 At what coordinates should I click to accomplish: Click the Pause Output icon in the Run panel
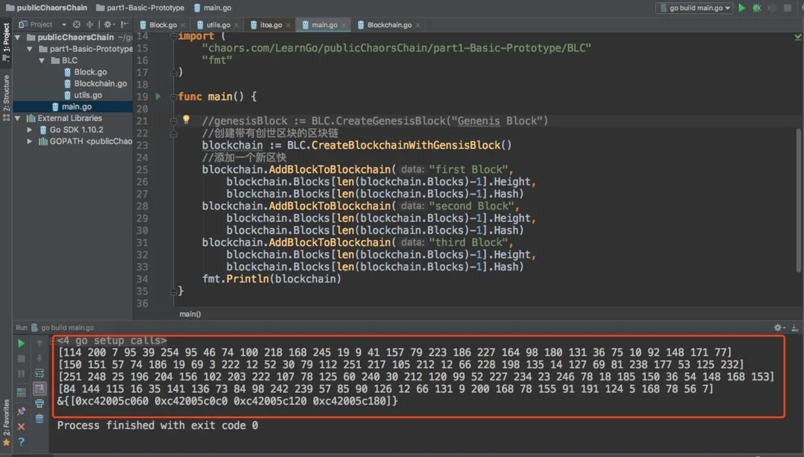pyautogui.click(x=21, y=373)
